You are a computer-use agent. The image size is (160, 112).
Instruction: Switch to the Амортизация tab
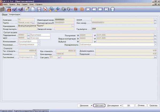click(15, 14)
